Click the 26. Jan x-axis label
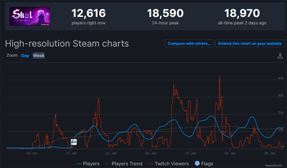 point(270,153)
